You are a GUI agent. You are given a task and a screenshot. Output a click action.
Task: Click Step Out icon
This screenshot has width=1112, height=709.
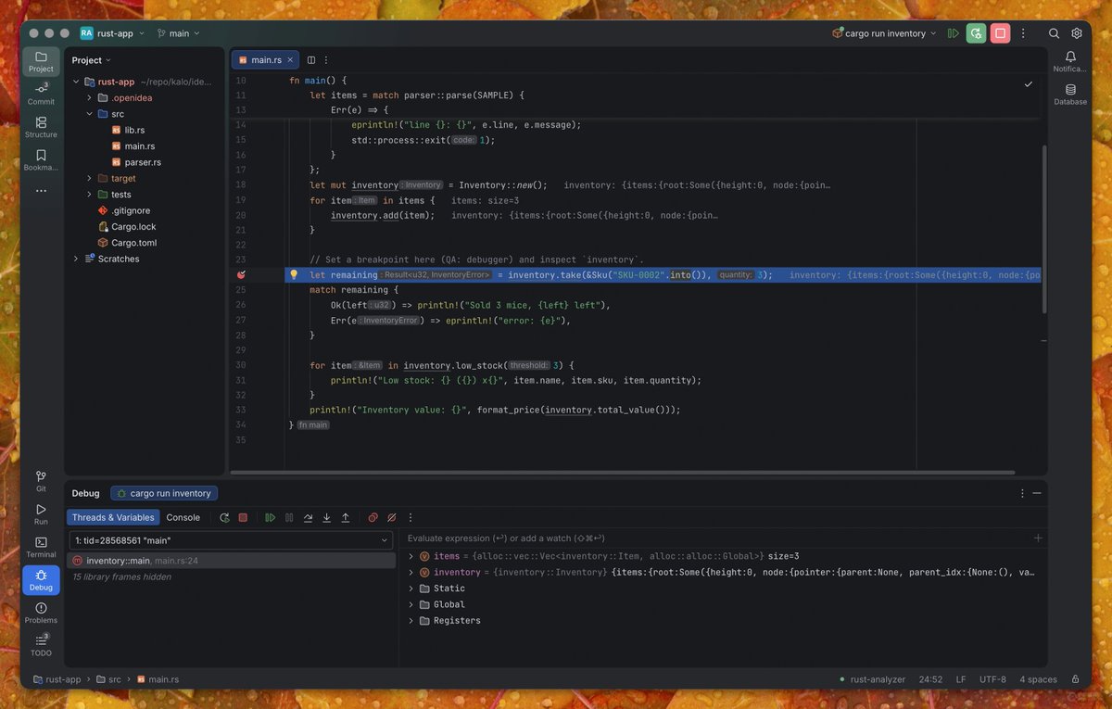(x=346, y=517)
